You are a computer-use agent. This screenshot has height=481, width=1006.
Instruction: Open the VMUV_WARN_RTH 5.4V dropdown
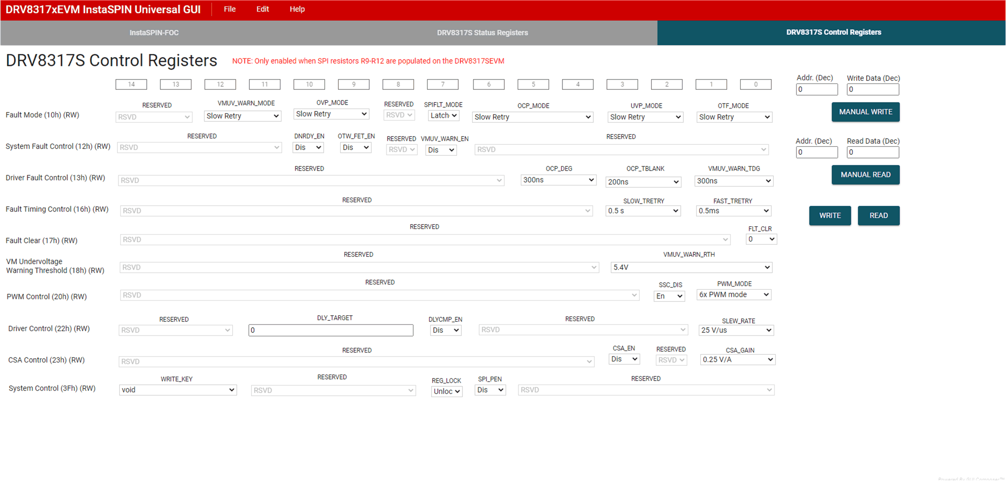click(691, 267)
